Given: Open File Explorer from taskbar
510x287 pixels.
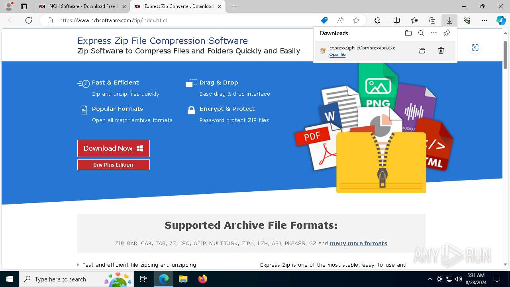Looking at the screenshot, I should 183,279.
